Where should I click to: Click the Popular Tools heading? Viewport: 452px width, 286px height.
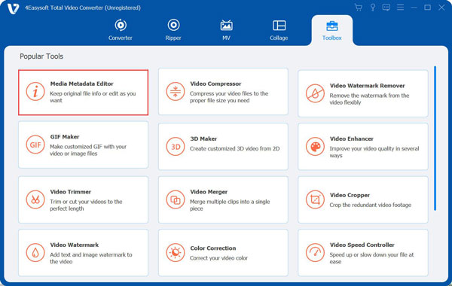[x=41, y=56]
